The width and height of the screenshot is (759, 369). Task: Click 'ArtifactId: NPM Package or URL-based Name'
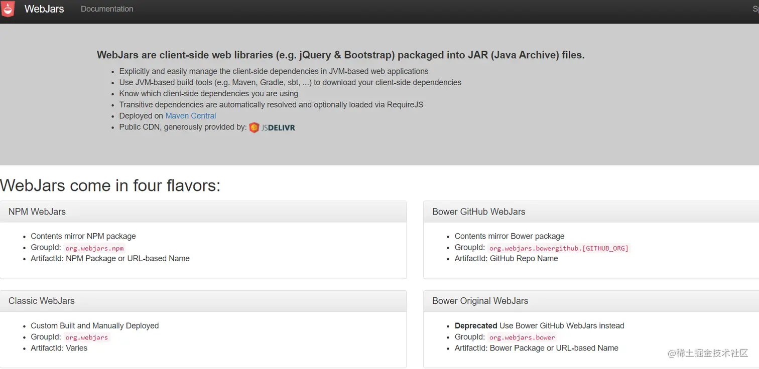point(110,259)
